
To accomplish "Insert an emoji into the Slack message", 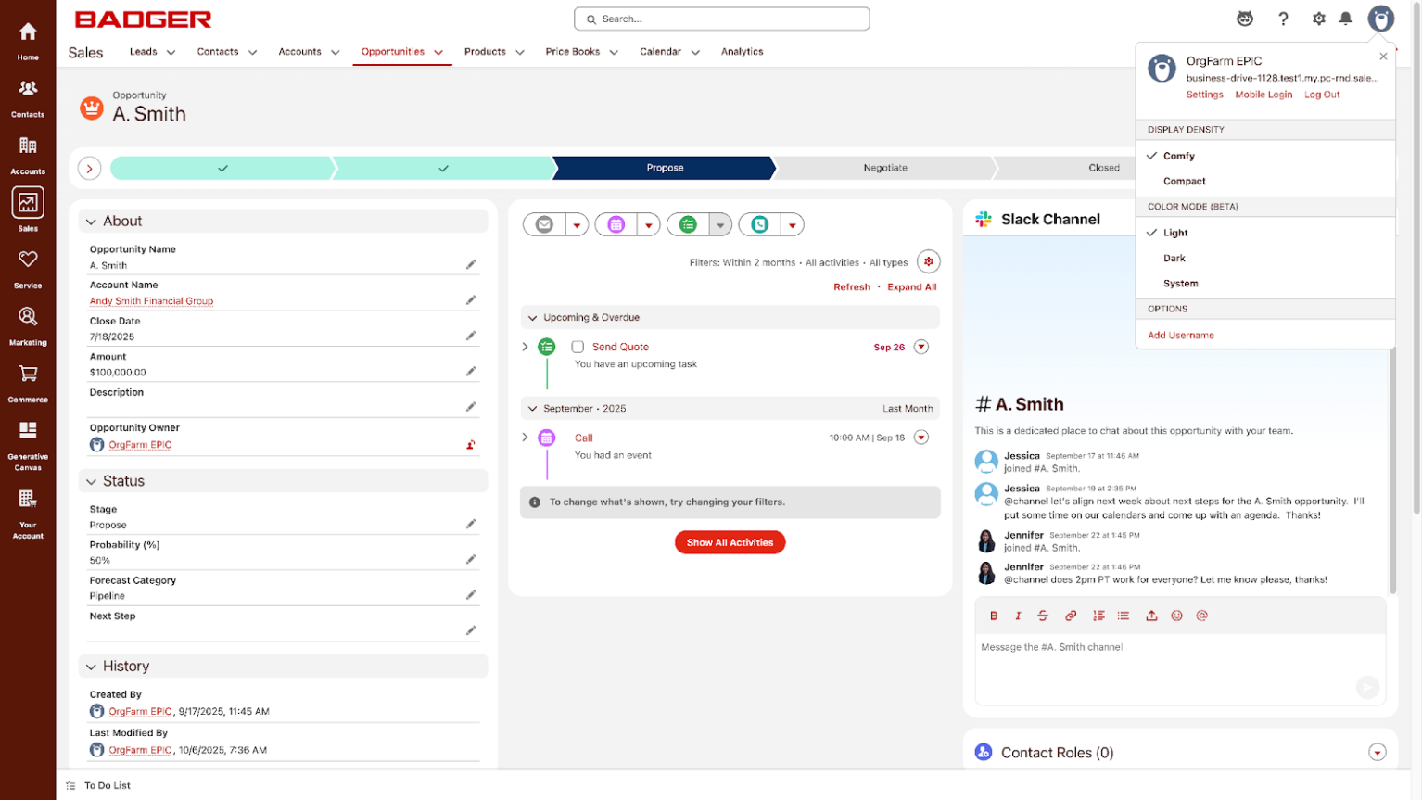I will click(x=1176, y=616).
